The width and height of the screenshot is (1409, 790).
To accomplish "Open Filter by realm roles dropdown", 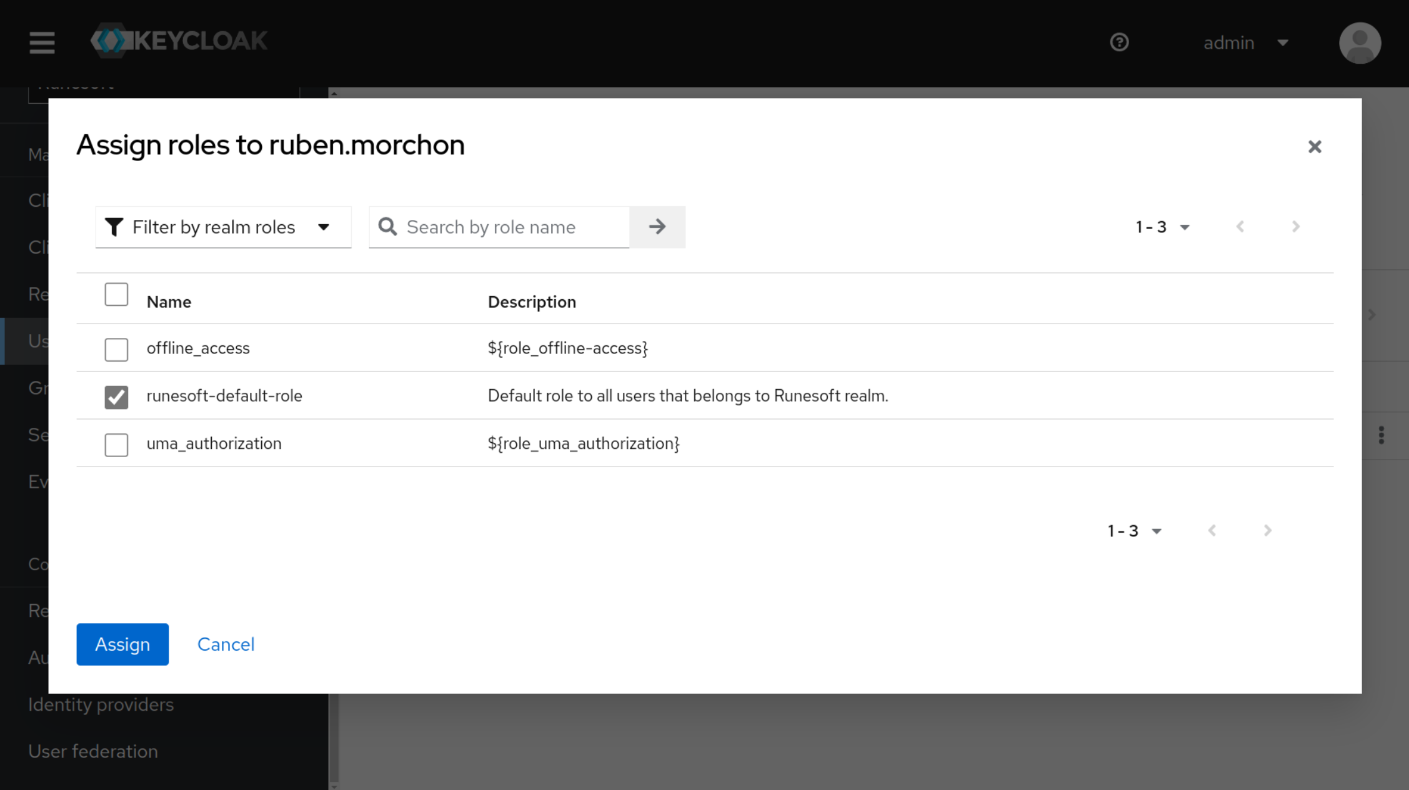I will tap(223, 227).
